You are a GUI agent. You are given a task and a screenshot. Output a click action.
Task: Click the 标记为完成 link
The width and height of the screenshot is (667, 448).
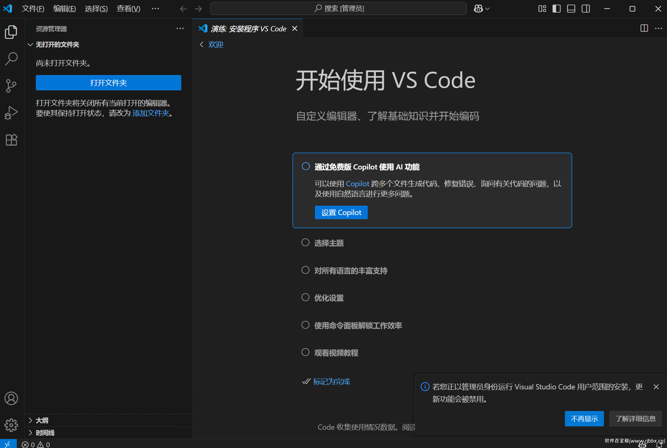point(331,382)
